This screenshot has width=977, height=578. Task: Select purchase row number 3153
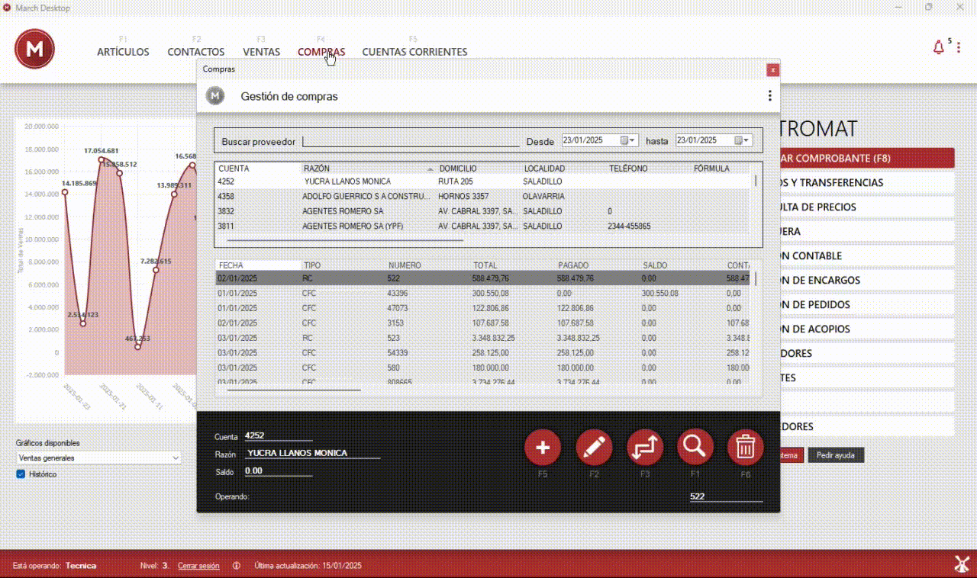pos(482,323)
